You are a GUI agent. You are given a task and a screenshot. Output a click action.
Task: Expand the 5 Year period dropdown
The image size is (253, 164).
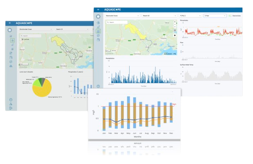(x=215, y=16)
